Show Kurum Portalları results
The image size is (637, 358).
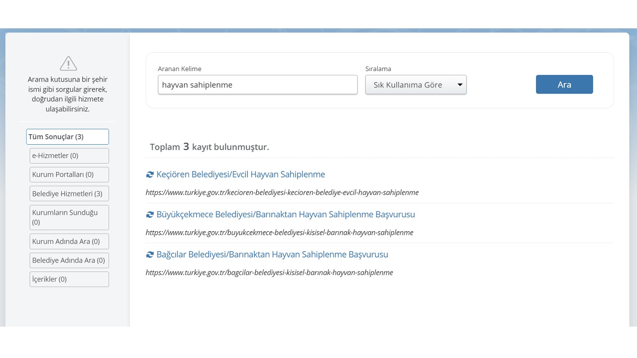tap(69, 175)
